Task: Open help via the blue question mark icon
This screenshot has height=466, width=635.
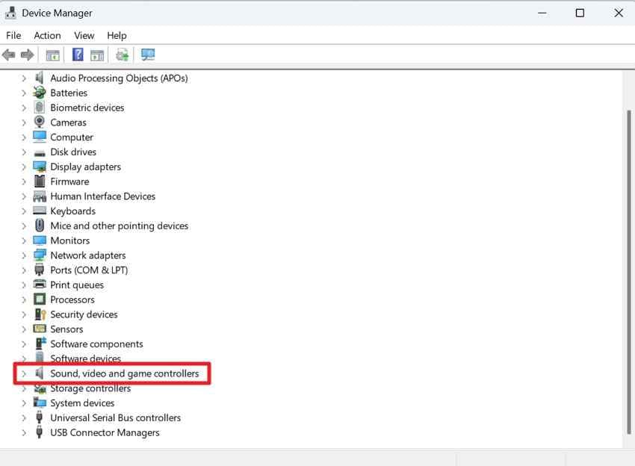Action: coord(78,55)
